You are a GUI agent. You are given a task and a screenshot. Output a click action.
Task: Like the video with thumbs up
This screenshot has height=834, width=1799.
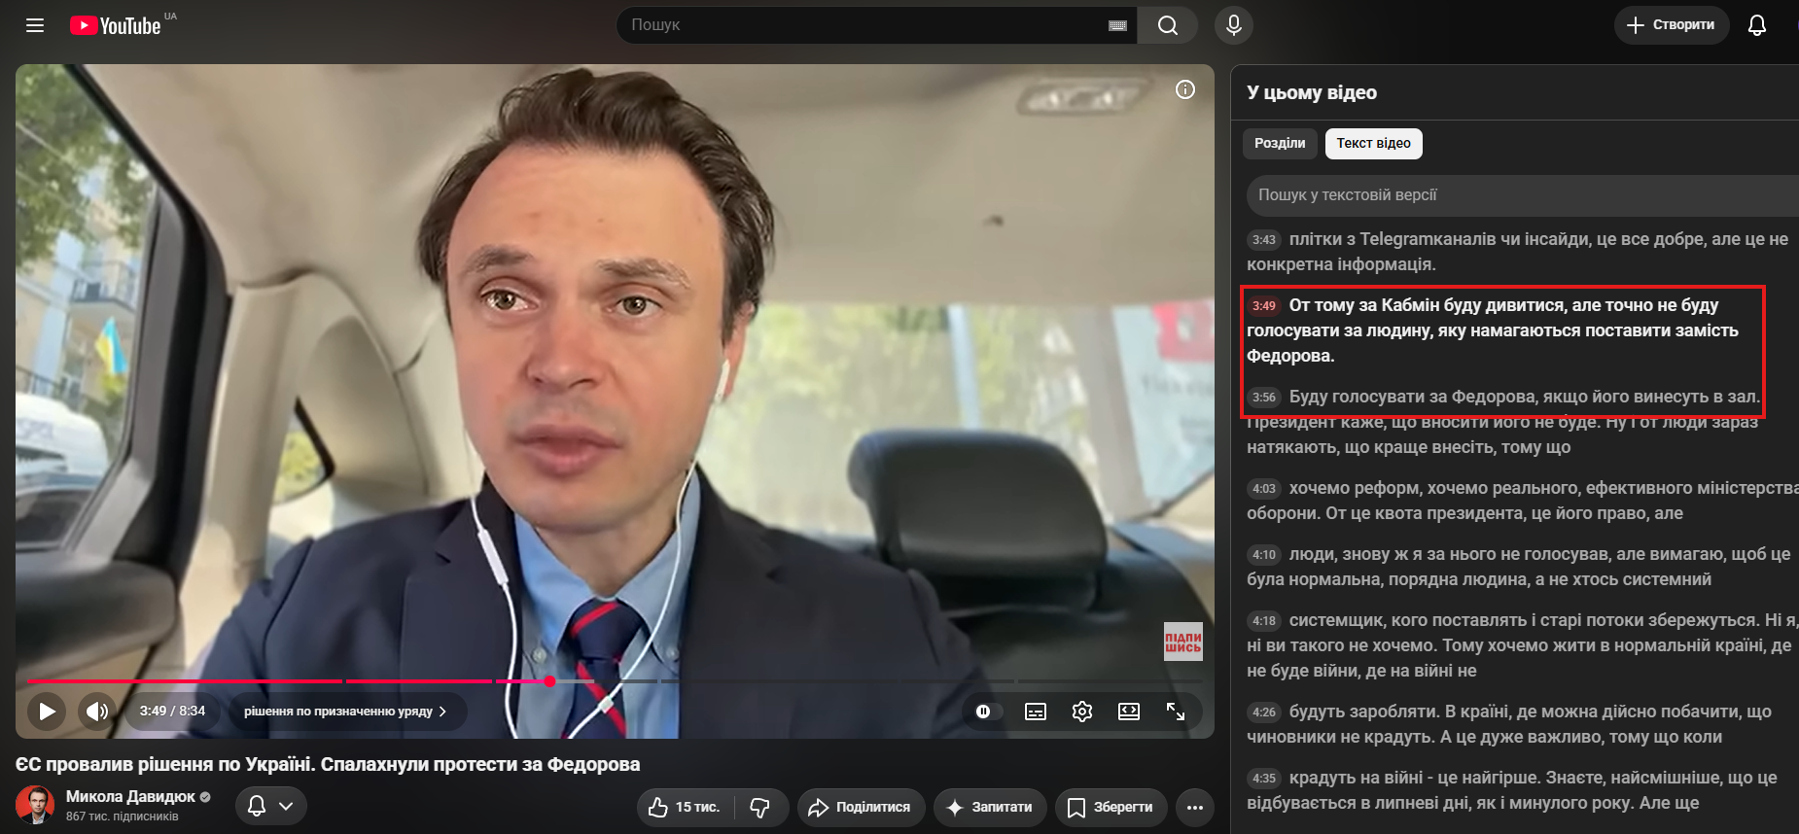[687, 807]
